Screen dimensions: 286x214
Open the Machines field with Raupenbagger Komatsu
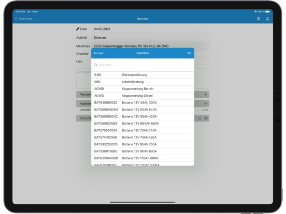pos(151,46)
